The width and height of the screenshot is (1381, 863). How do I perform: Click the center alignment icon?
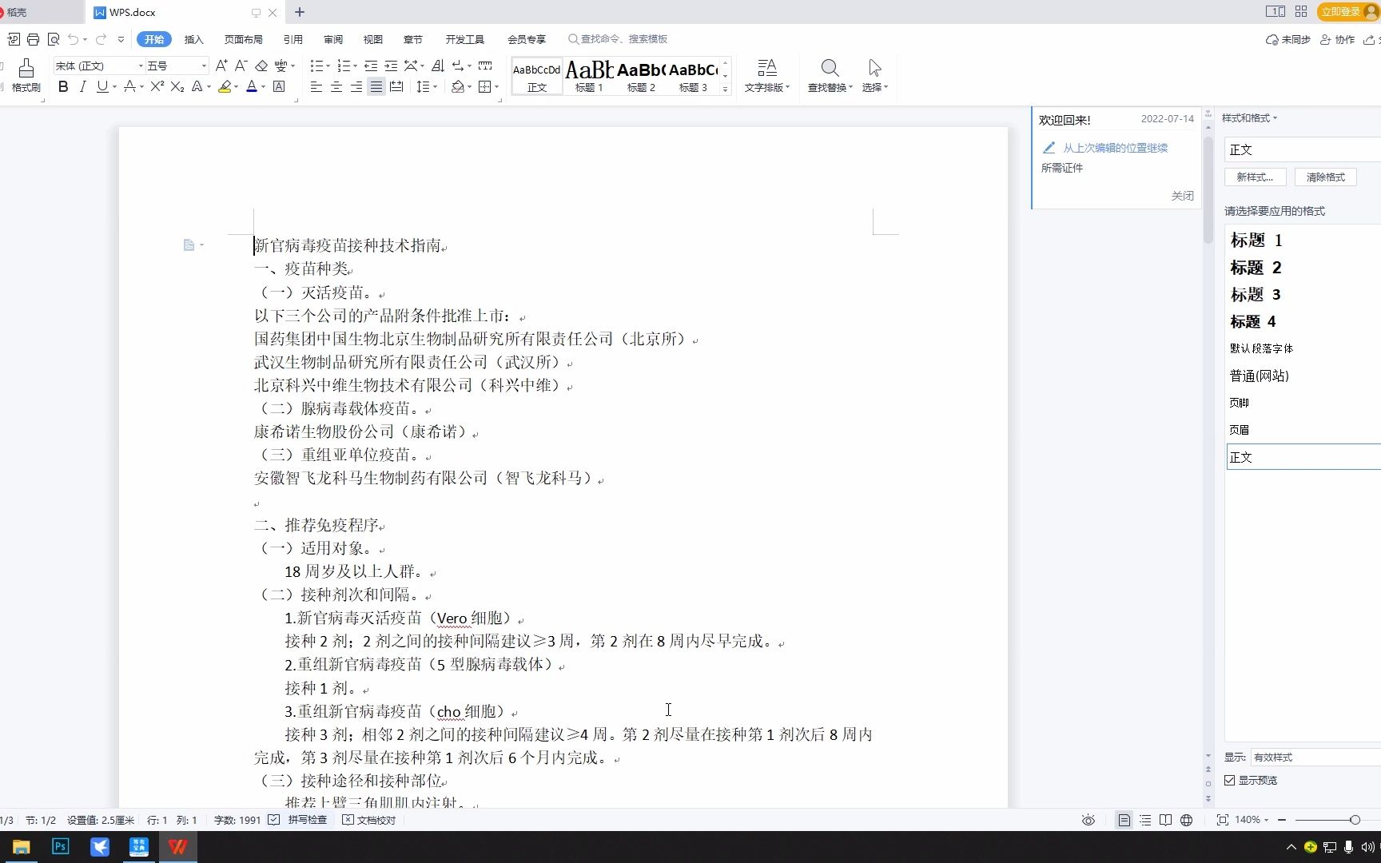336,87
